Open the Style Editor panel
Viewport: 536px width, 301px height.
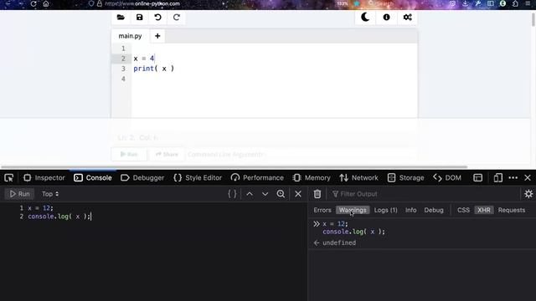[198, 178]
